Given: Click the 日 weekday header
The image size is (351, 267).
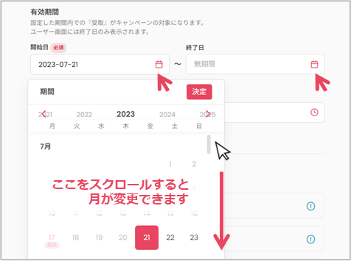Looking at the screenshot, I should coord(199,126).
